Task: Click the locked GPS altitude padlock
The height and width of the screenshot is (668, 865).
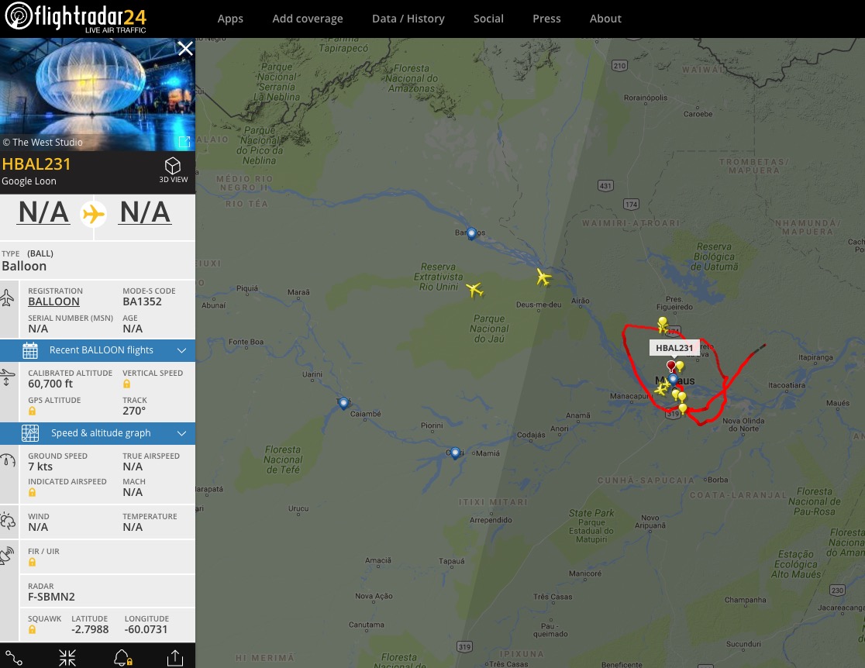Action: click(x=32, y=411)
